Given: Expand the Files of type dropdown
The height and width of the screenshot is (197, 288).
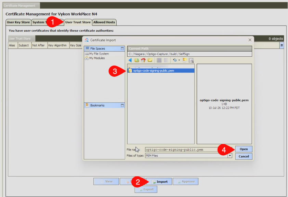Looking at the screenshot, I should click(230, 156).
